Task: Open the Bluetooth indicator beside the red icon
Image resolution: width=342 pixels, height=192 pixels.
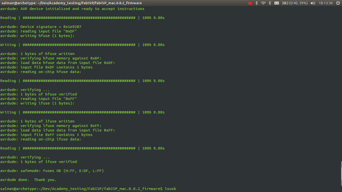Action: [x=256, y=3]
